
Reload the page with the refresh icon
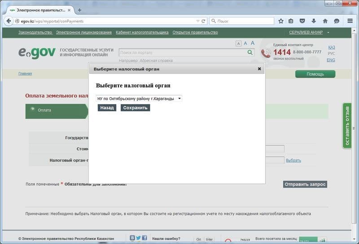point(203,21)
